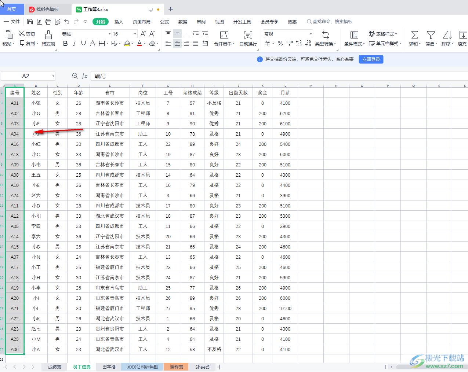Expand the borders dropdown arrow
The width and height of the screenshot is (468, 372).
coord(108,44)
